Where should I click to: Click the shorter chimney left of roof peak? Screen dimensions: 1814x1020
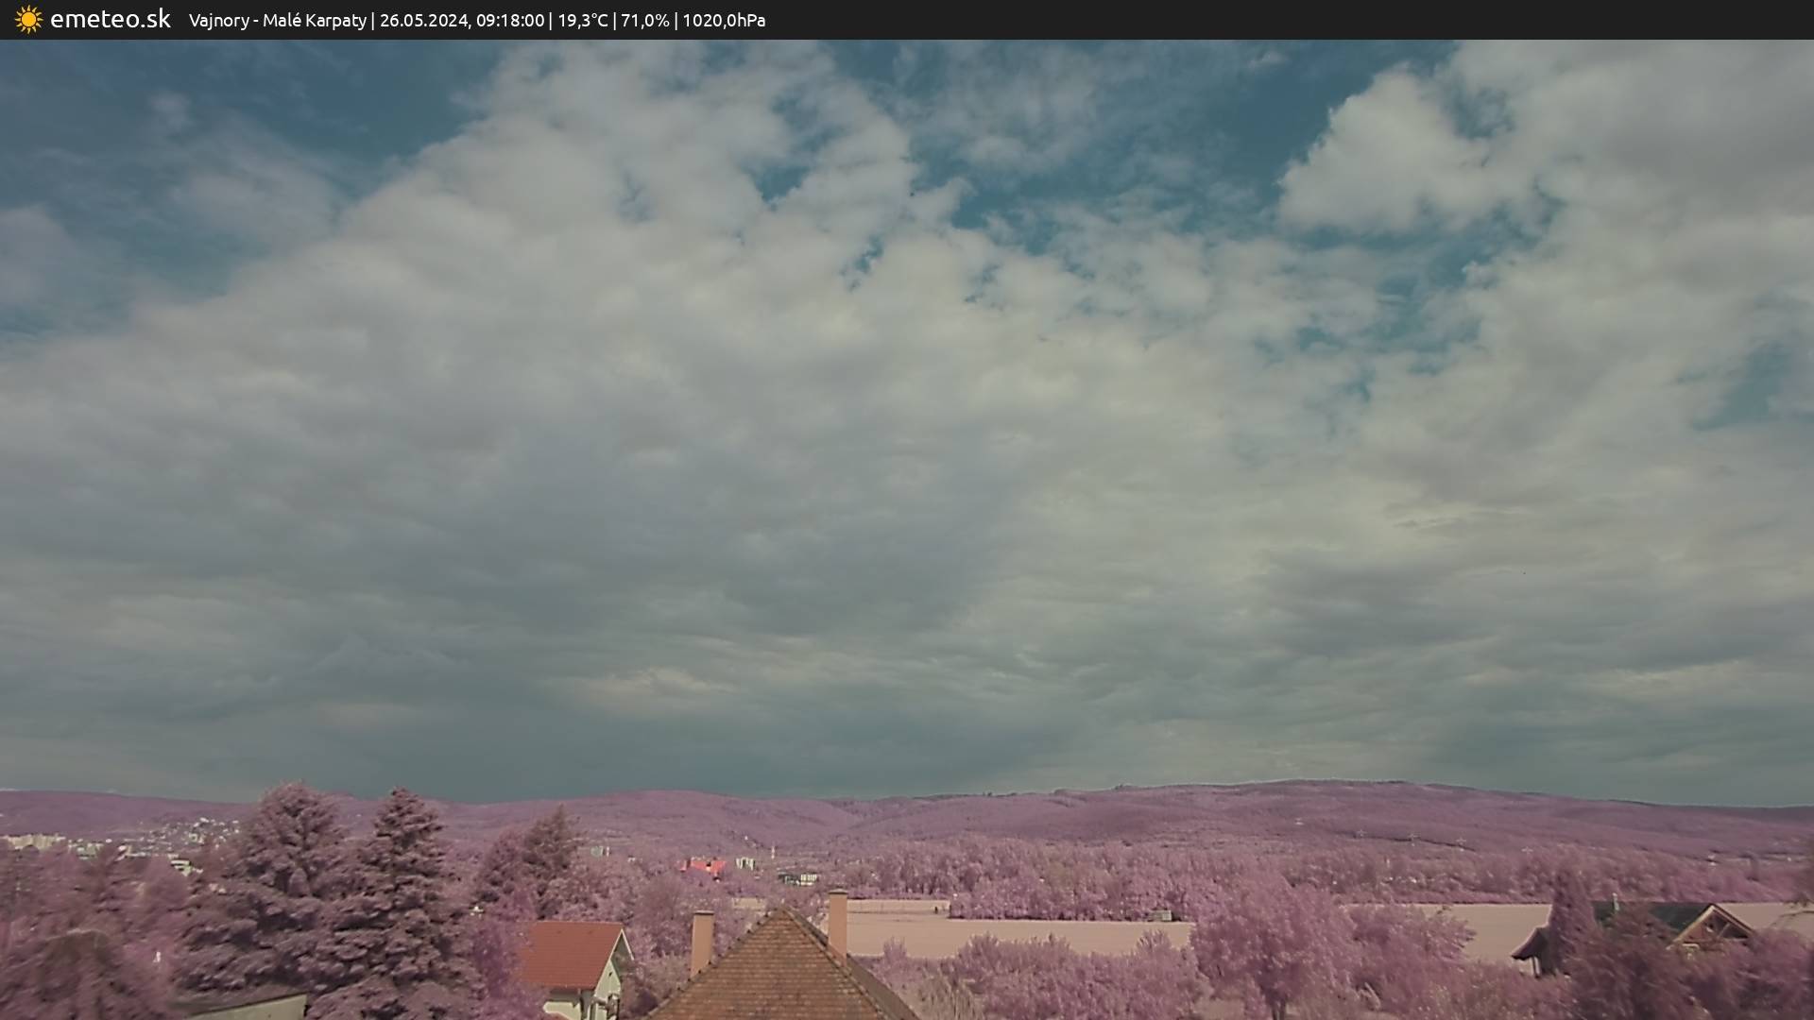pos(702,940)
